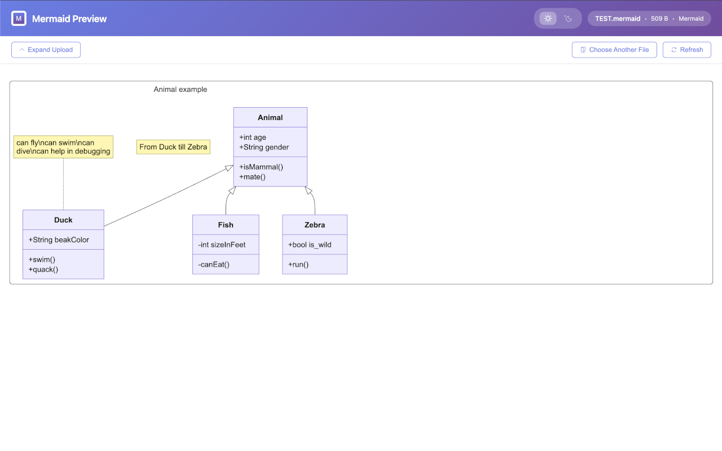
Task: Switch to dark theme moon icon
Action: coord(568,19)
